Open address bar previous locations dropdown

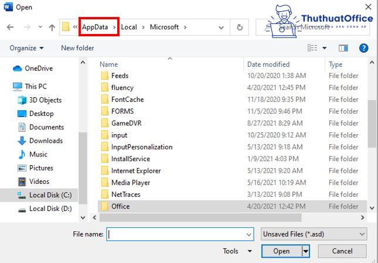point(221,28)
